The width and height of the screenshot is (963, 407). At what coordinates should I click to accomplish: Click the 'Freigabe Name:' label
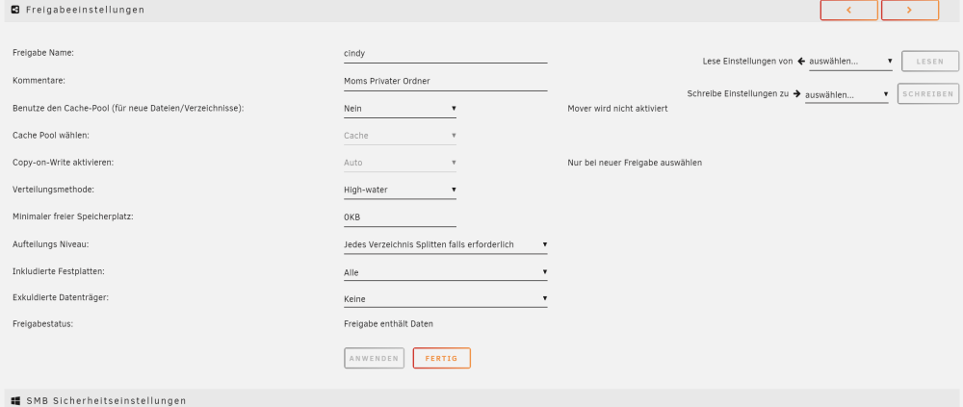tap(43, 53)
